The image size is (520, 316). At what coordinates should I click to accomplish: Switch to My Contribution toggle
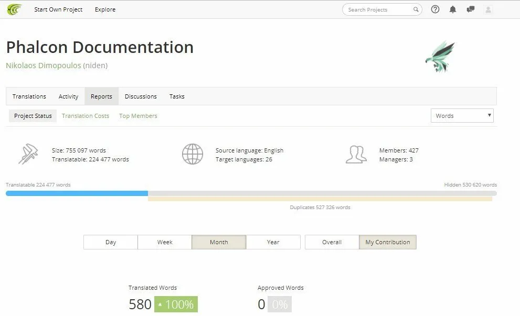click(388, 242)
